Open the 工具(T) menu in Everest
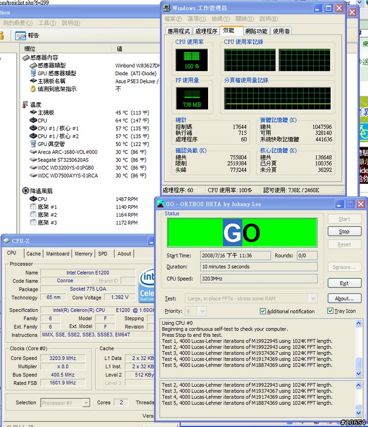Viewport: 368px width, 427px height. [x=47, y=23]
